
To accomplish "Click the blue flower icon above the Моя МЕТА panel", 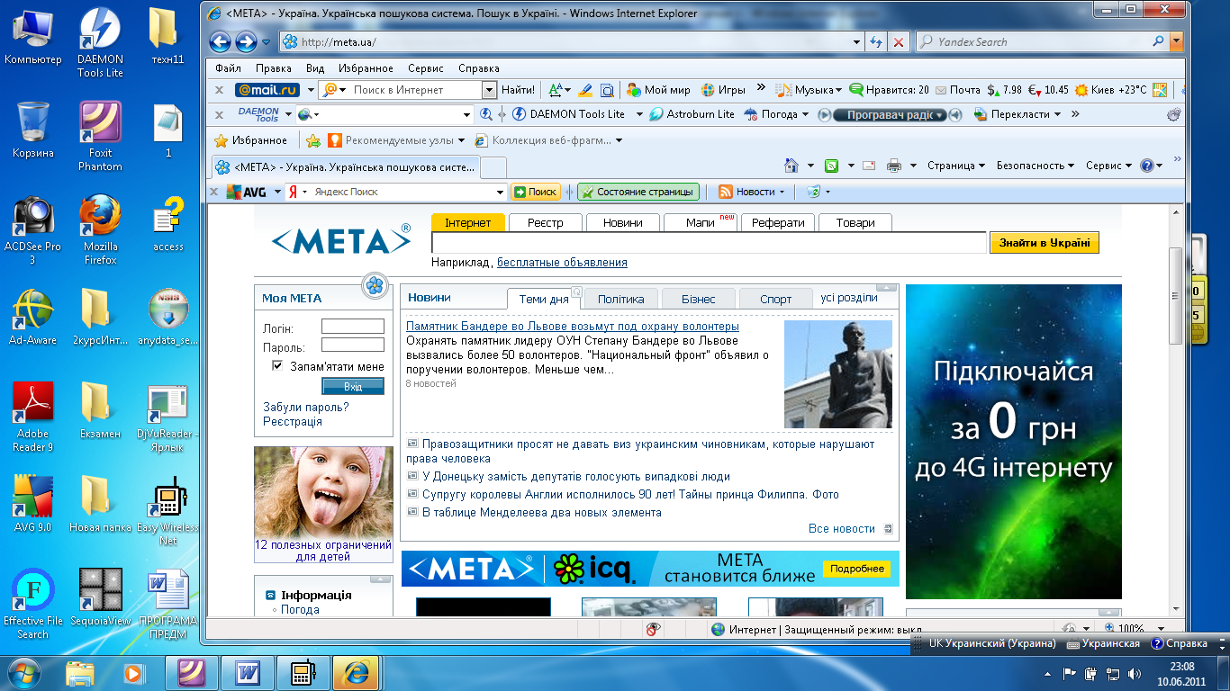I will click(x=375, y=286).
